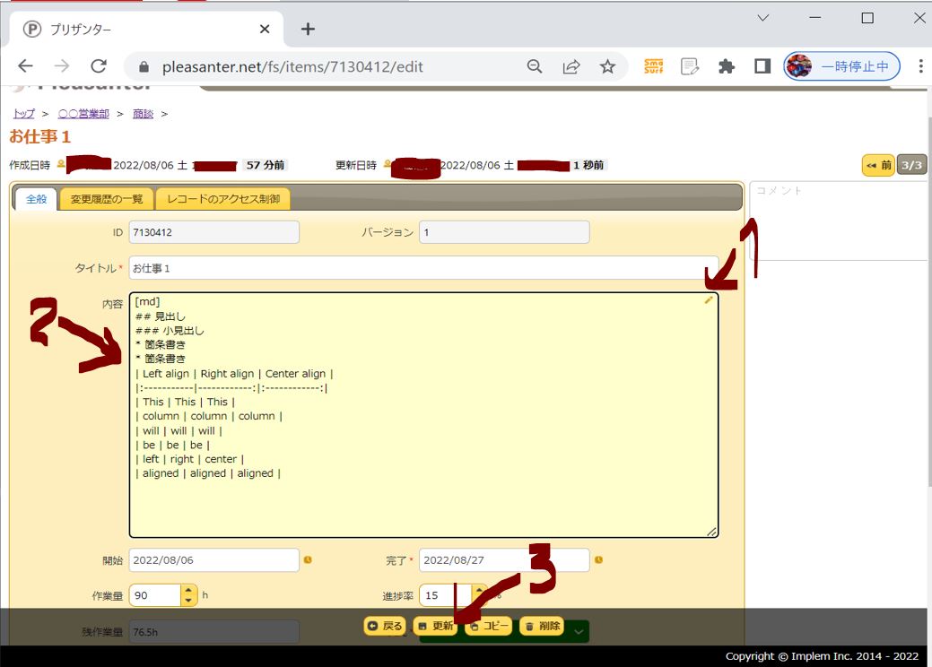This screenshot has width=932, height=667.
Task: Increase the 作業量 value with up arrow
Action: (188, 590)
